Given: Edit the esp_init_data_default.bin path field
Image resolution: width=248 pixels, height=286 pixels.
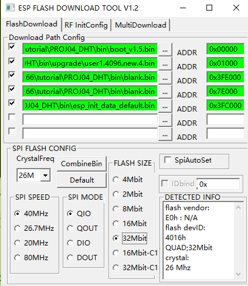Looking at the screenshot, I should click(90, 105).
